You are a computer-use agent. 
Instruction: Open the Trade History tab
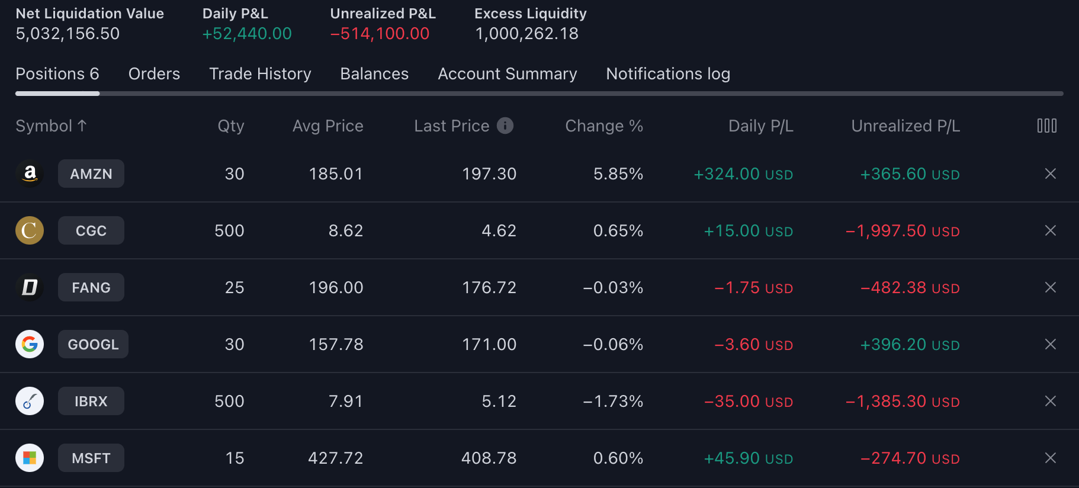[260, 74]
